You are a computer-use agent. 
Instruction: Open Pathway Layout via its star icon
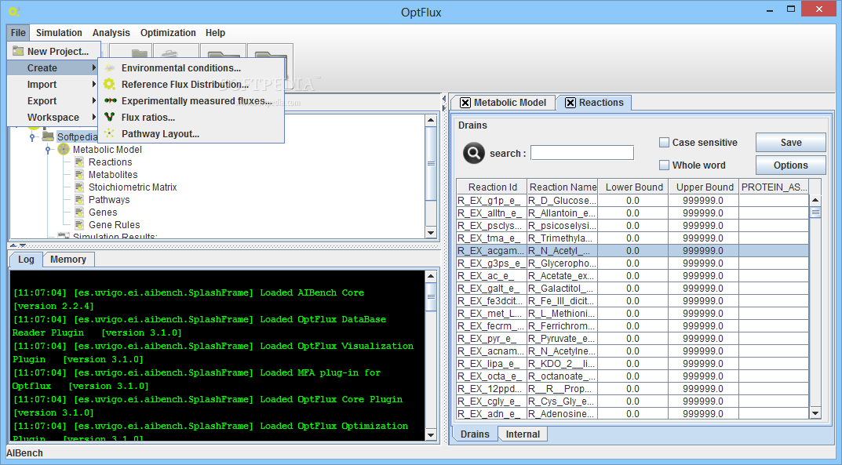(110, 133)
